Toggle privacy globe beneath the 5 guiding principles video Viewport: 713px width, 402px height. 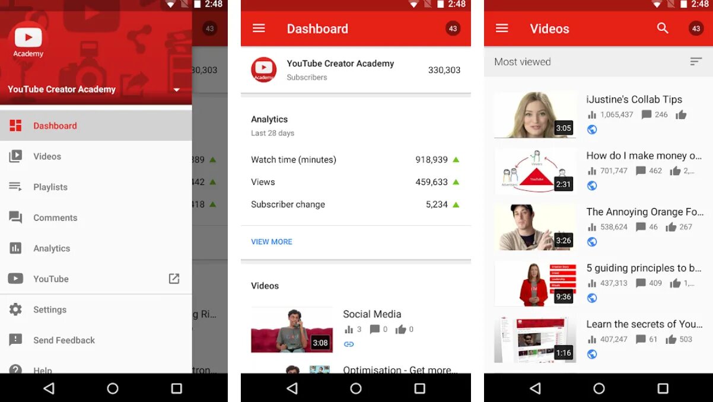[x=591, y=298]
